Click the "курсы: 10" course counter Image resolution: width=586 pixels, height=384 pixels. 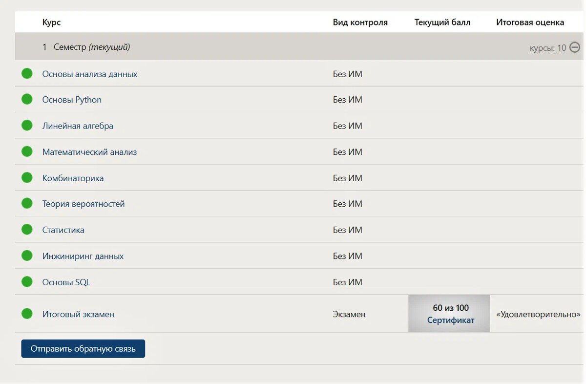click(x=547, y=48)
